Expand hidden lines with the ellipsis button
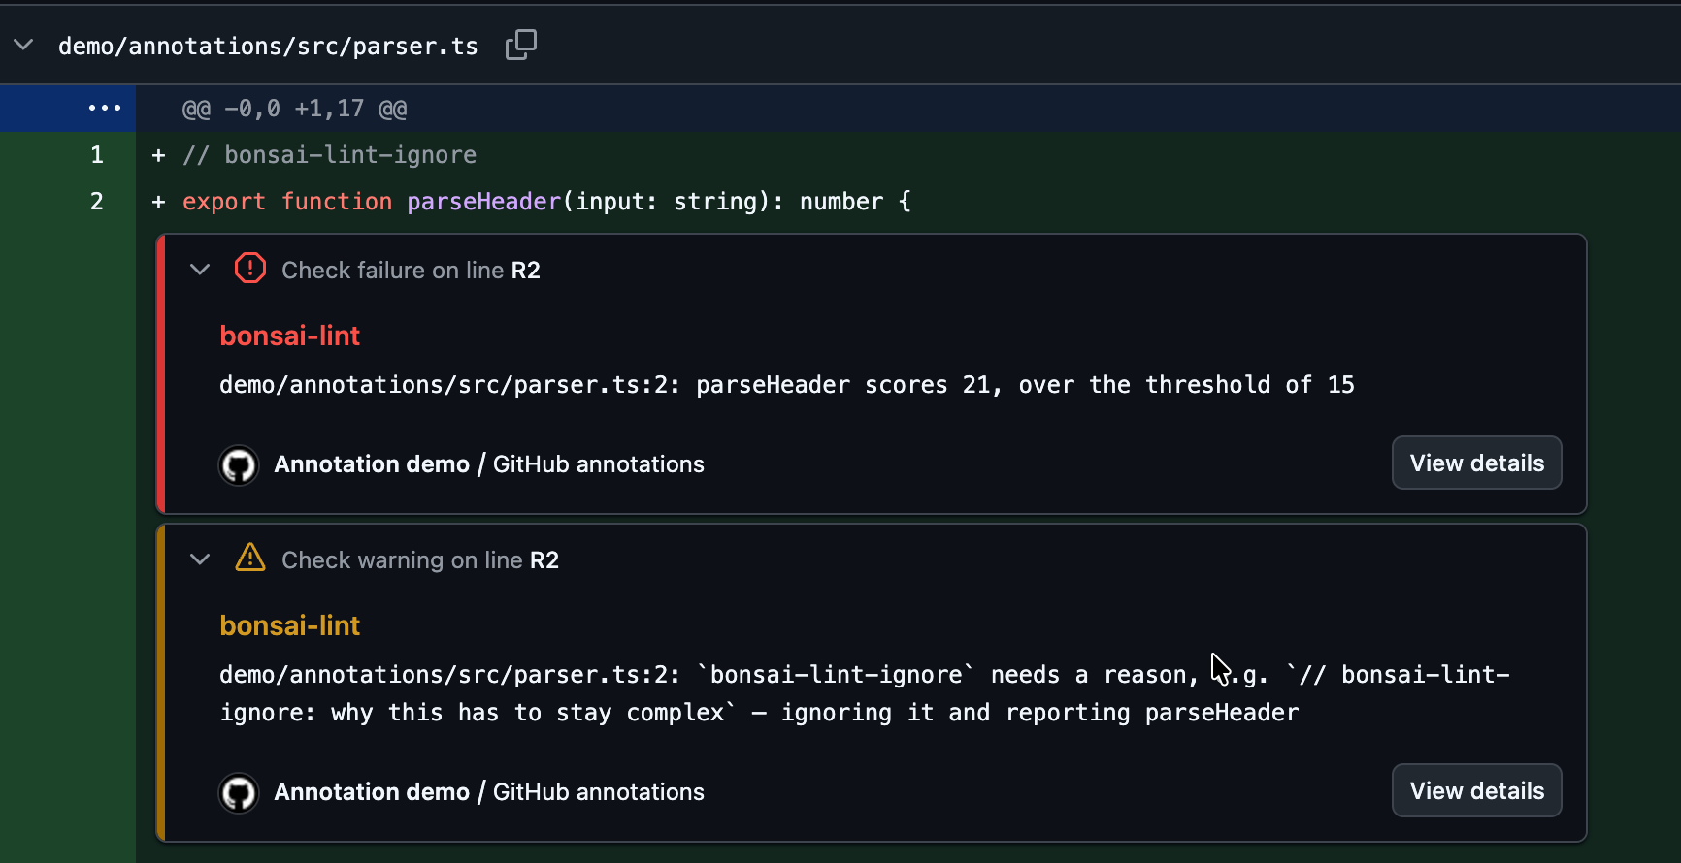This screenshot has height=863, width=1681. (x=104, y=108)
